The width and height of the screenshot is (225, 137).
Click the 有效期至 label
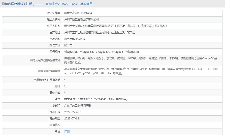[55, 118]
